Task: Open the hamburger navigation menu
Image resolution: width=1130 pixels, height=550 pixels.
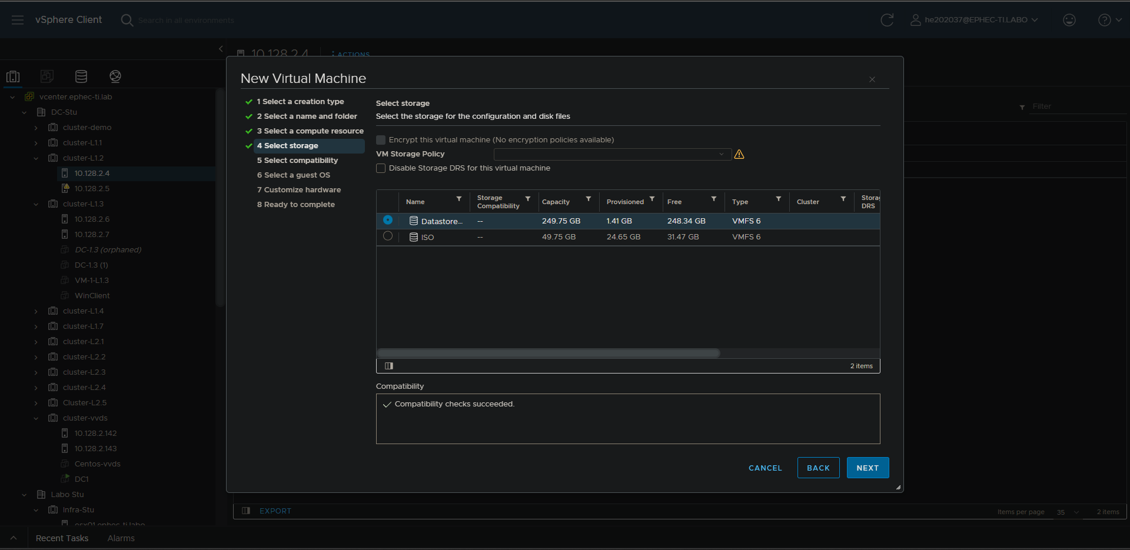Action: [18, 20]
